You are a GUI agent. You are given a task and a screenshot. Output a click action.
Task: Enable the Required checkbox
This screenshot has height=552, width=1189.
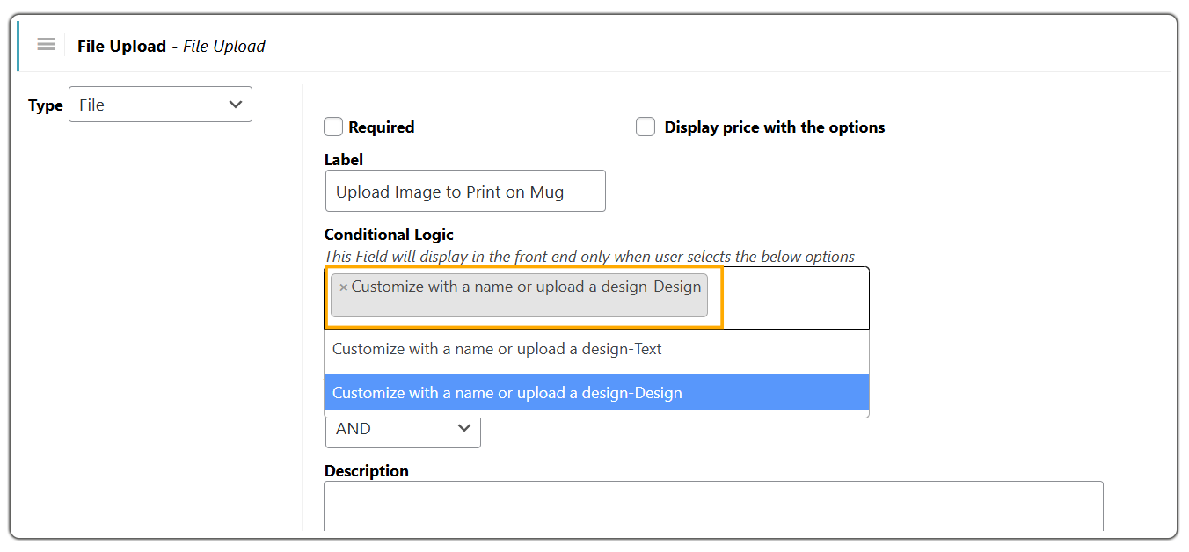point(333,127)
